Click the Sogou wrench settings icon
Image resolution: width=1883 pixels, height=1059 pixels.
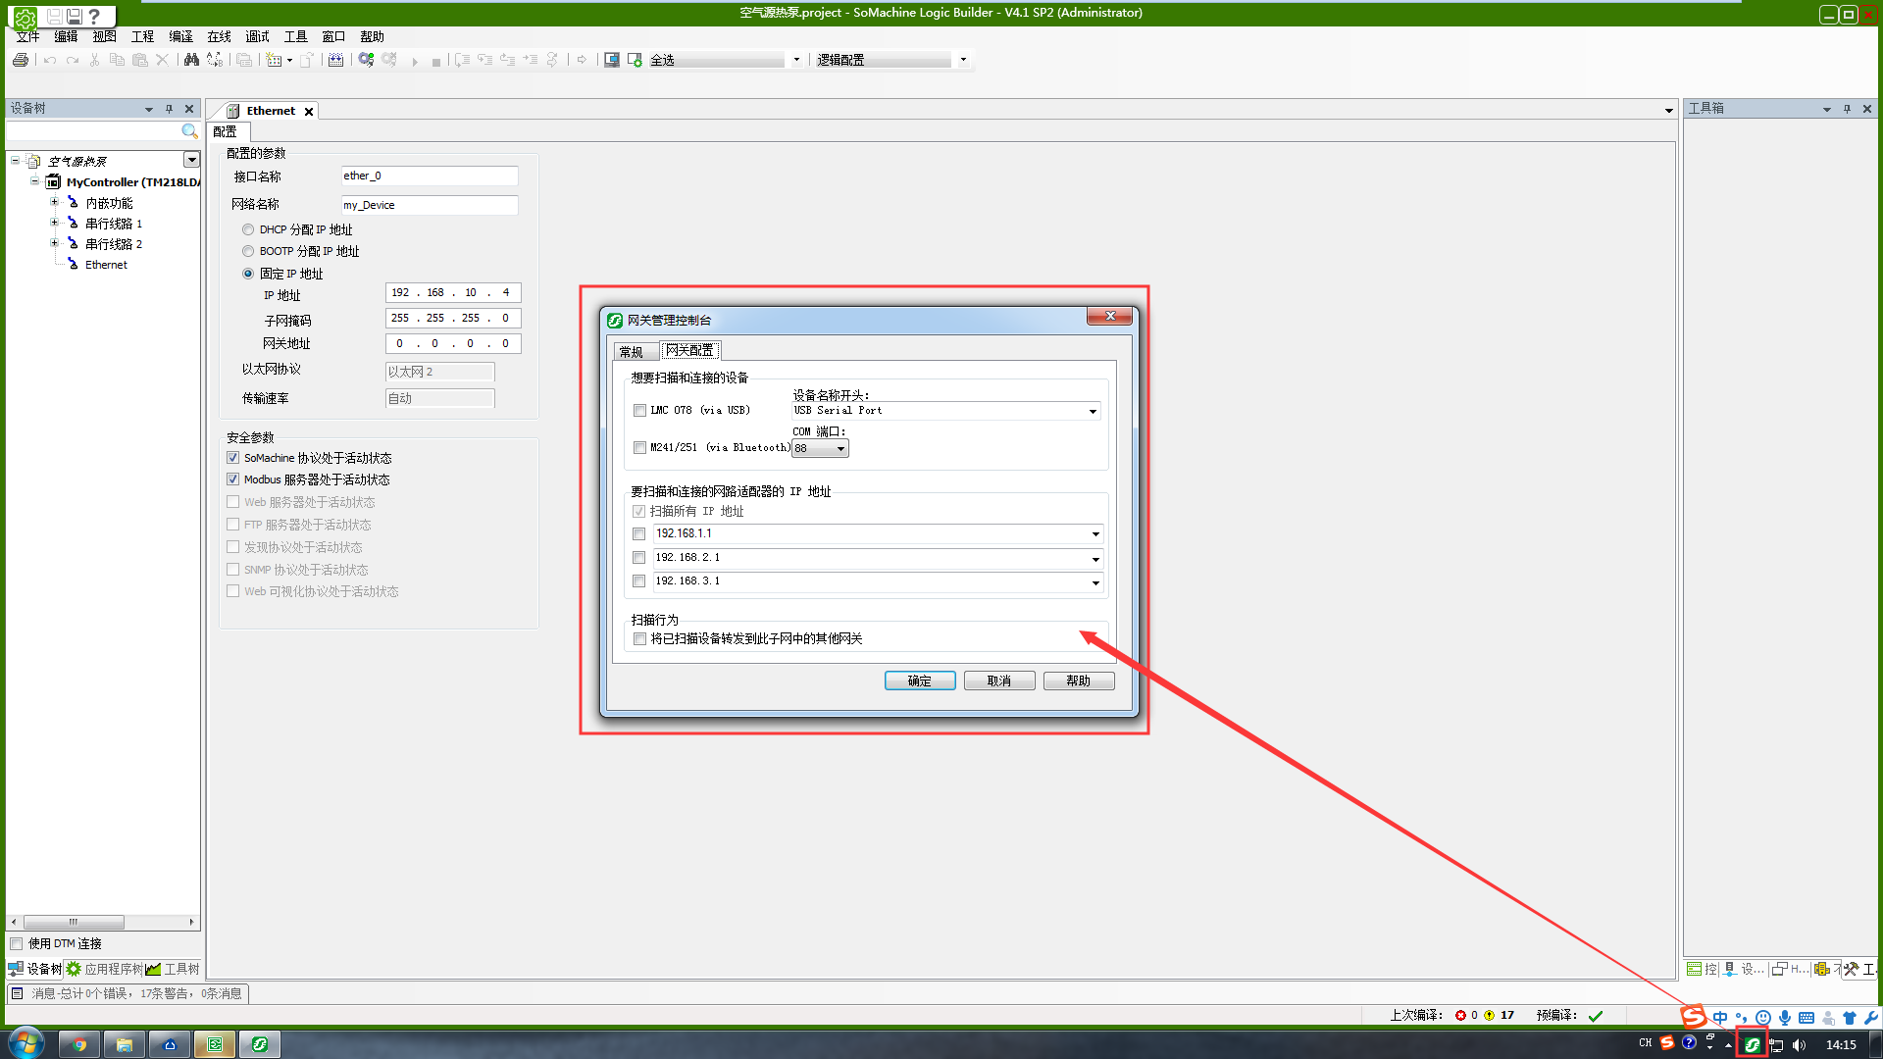(1871, 1018)
